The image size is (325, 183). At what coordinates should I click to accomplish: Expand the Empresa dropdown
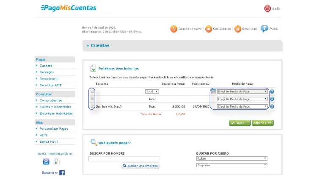[231, 165]
